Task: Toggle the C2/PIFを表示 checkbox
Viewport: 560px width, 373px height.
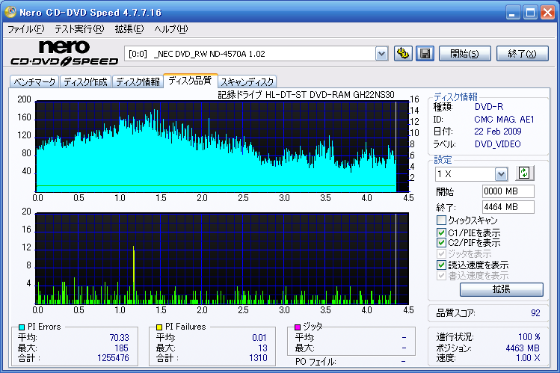Action: [441, 243]
